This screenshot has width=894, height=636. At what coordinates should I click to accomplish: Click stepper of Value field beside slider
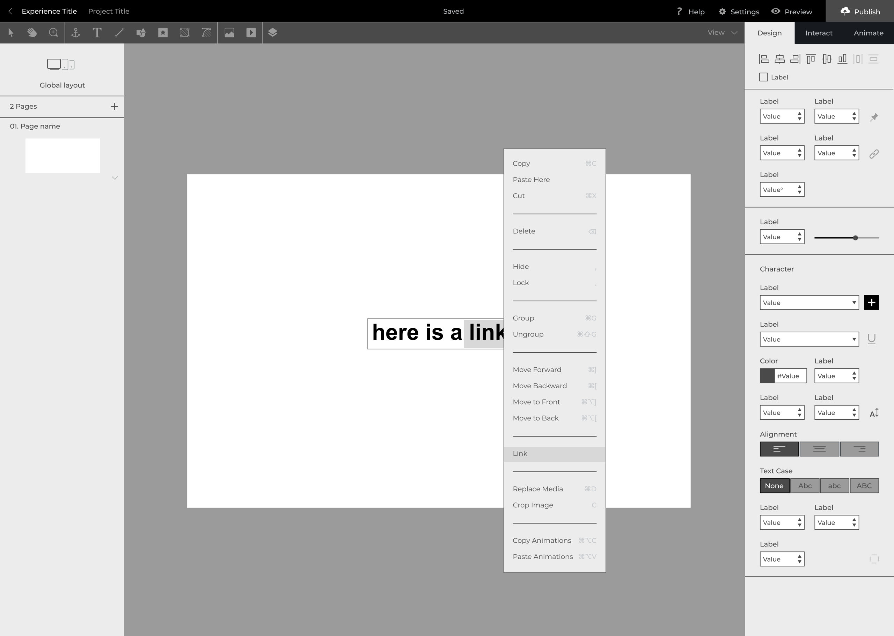[799, 237]
